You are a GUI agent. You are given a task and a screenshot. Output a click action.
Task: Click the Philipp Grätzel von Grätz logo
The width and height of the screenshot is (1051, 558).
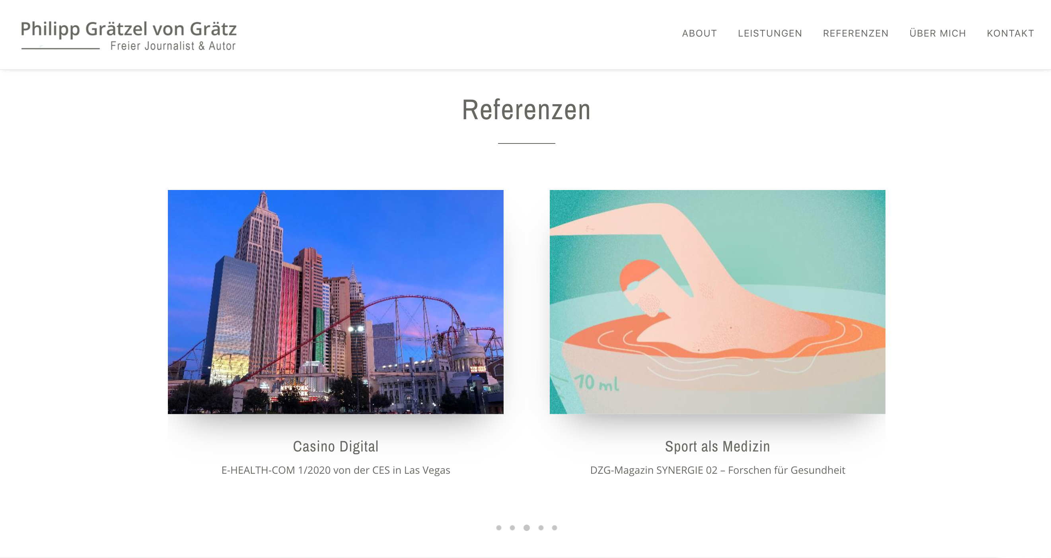pos(128,35)
